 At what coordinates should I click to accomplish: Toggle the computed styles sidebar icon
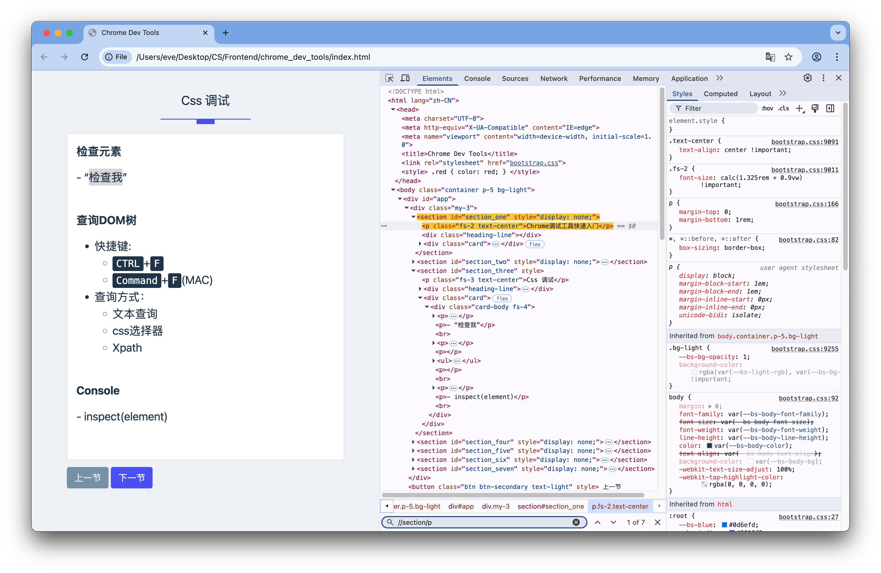pyautogui.click(x=830, y=109)
